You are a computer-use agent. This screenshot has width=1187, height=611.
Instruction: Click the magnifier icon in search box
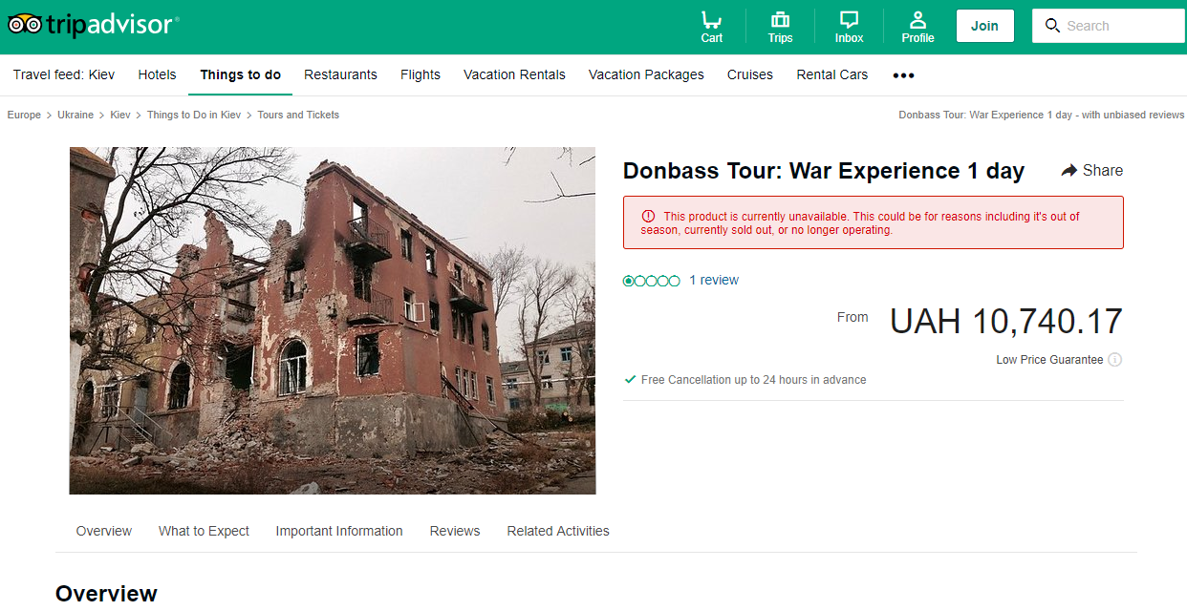pos(1052,26)
